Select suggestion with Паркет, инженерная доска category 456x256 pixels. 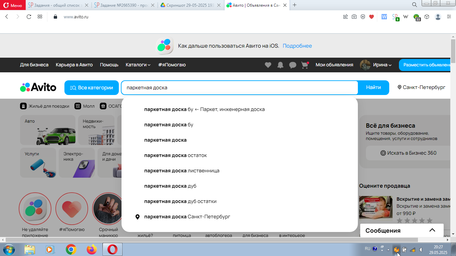point(239,109)
